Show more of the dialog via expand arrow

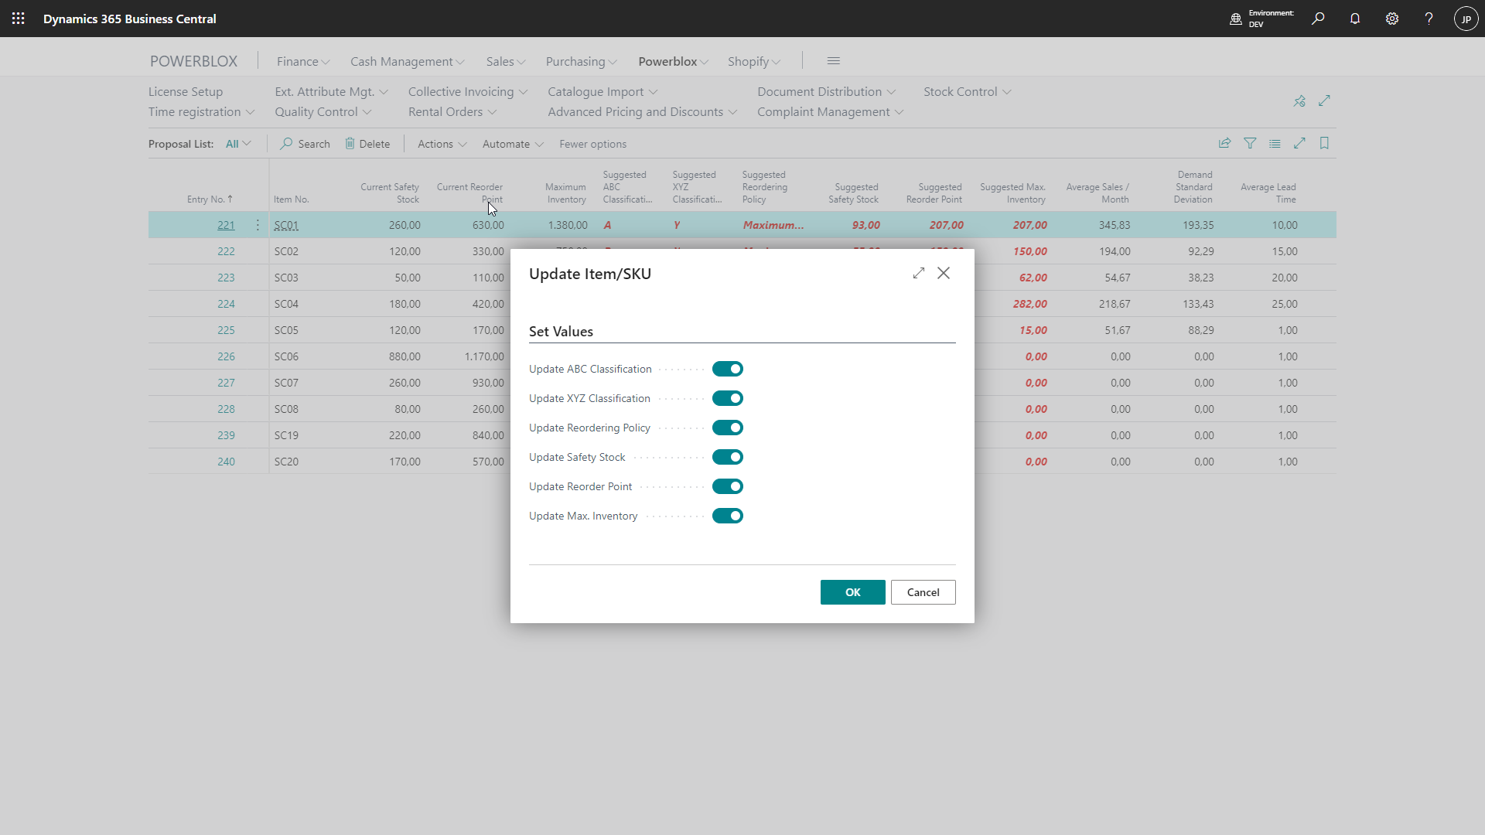coord(918,273)
